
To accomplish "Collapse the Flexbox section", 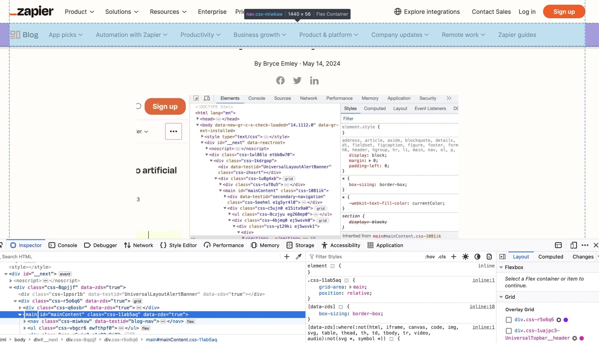I will click(501, 267).
